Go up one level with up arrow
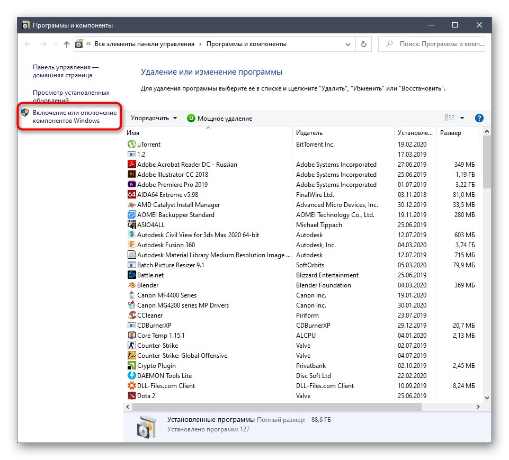This screenshot has height=460, width=509. click(67, 44)
